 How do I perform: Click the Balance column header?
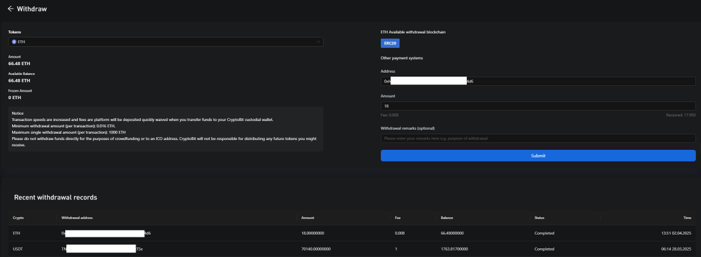447,217
